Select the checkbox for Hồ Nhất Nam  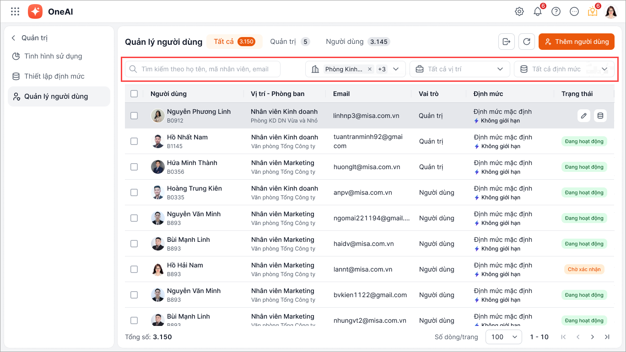[134, 141]
